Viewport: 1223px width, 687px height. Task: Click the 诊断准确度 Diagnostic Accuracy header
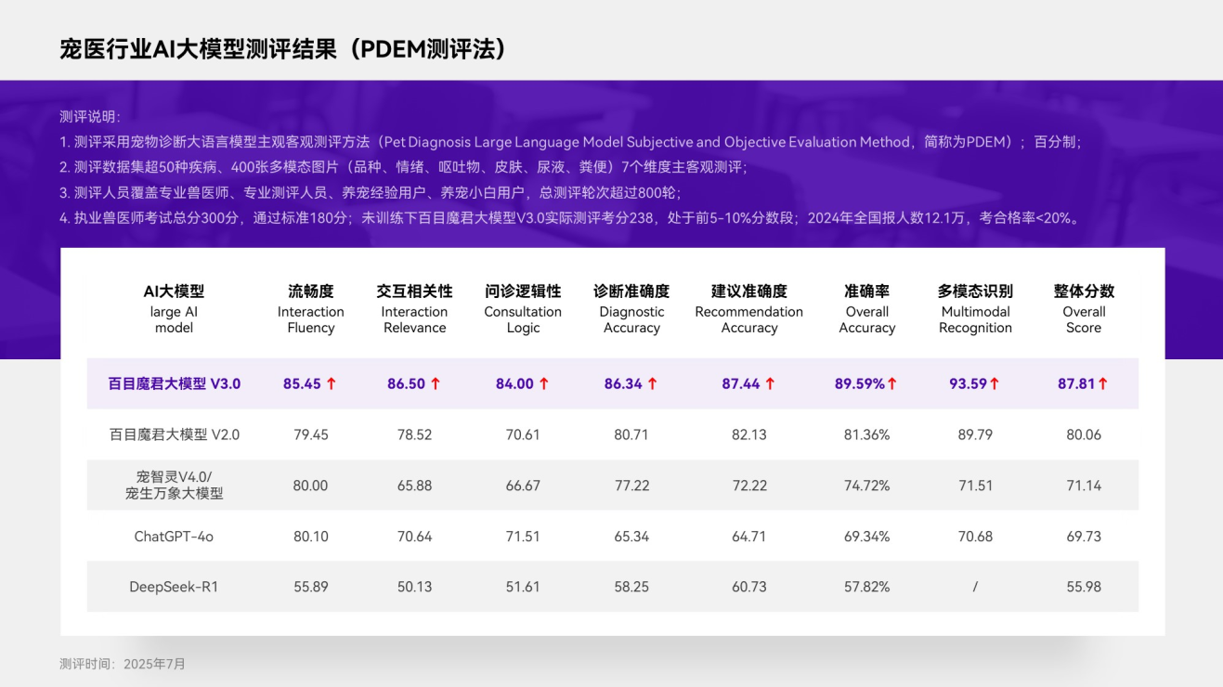point(631,309)
